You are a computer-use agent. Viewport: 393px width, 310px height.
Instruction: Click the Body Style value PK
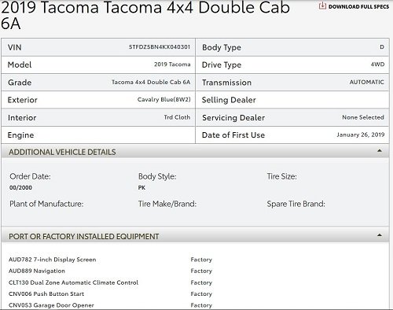pyautogui.click(x=141, y=188)
